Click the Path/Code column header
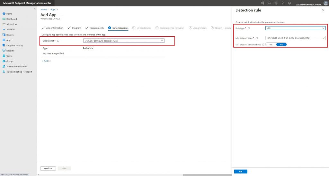This screenshot has width=329, height=176. [88, 48]
